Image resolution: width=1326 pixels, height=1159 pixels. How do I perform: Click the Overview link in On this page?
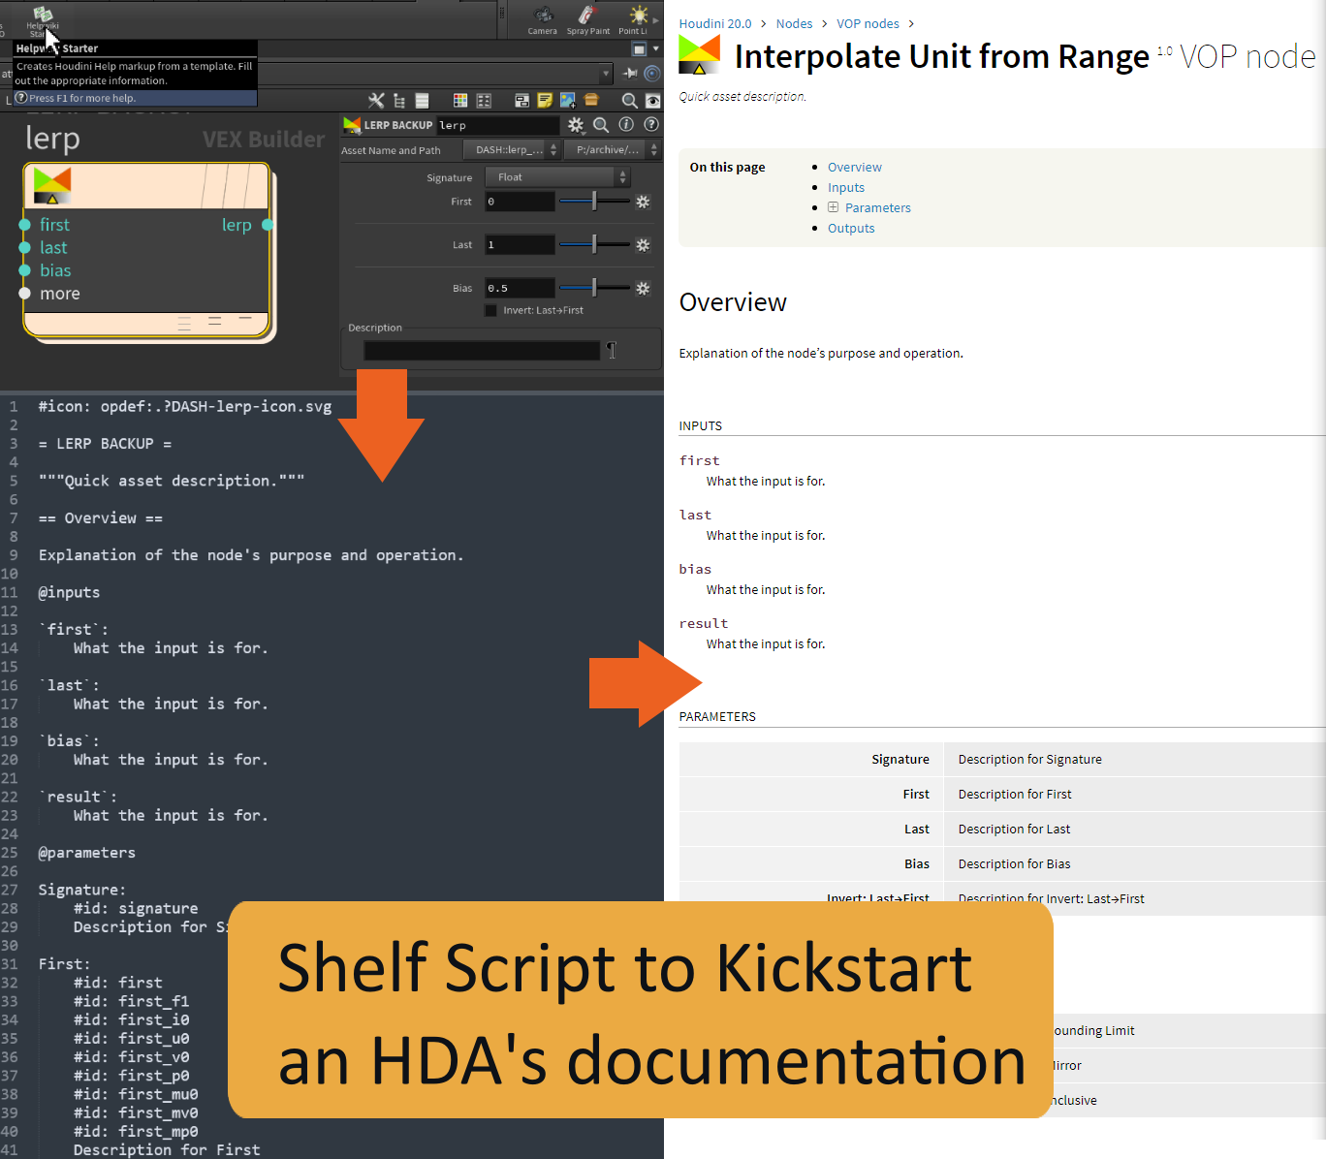click(x=854, y=167)
